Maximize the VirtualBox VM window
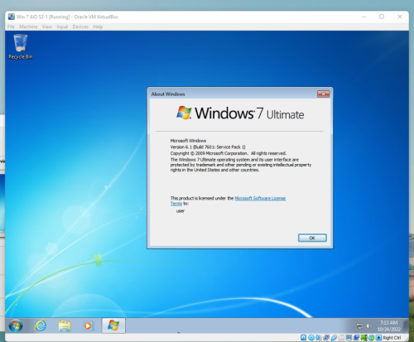 (382, 17)
